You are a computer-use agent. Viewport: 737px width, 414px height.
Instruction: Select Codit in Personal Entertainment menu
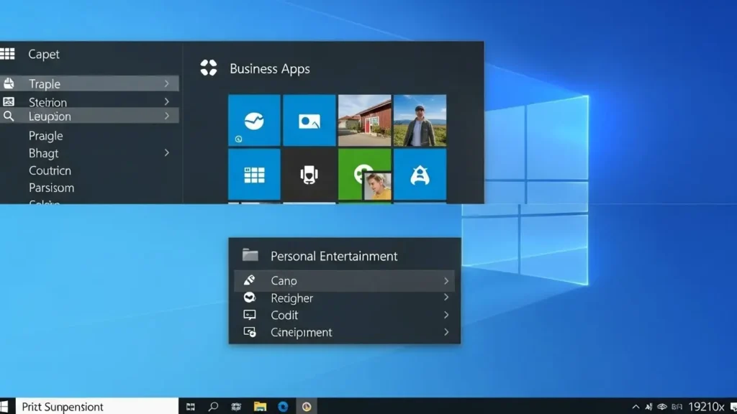click(284, 315)
